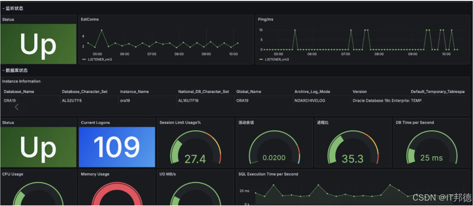
Task: Click the 10:00 tick on Ping/ms chart
Action: 446,54
